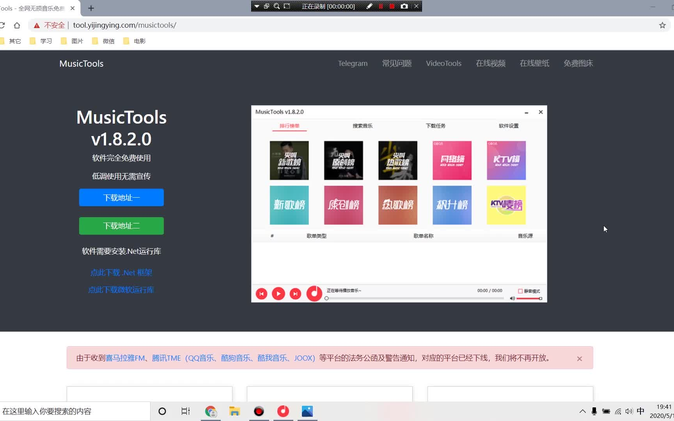Click the play button in player
Image resolution: width=674 pixels, height=421 pixels.
[278, 294]
